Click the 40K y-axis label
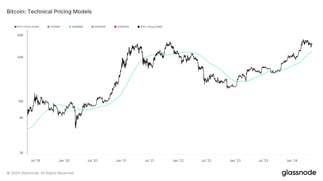The height and width of the screenshot is (181, 323). pos(21,57)
